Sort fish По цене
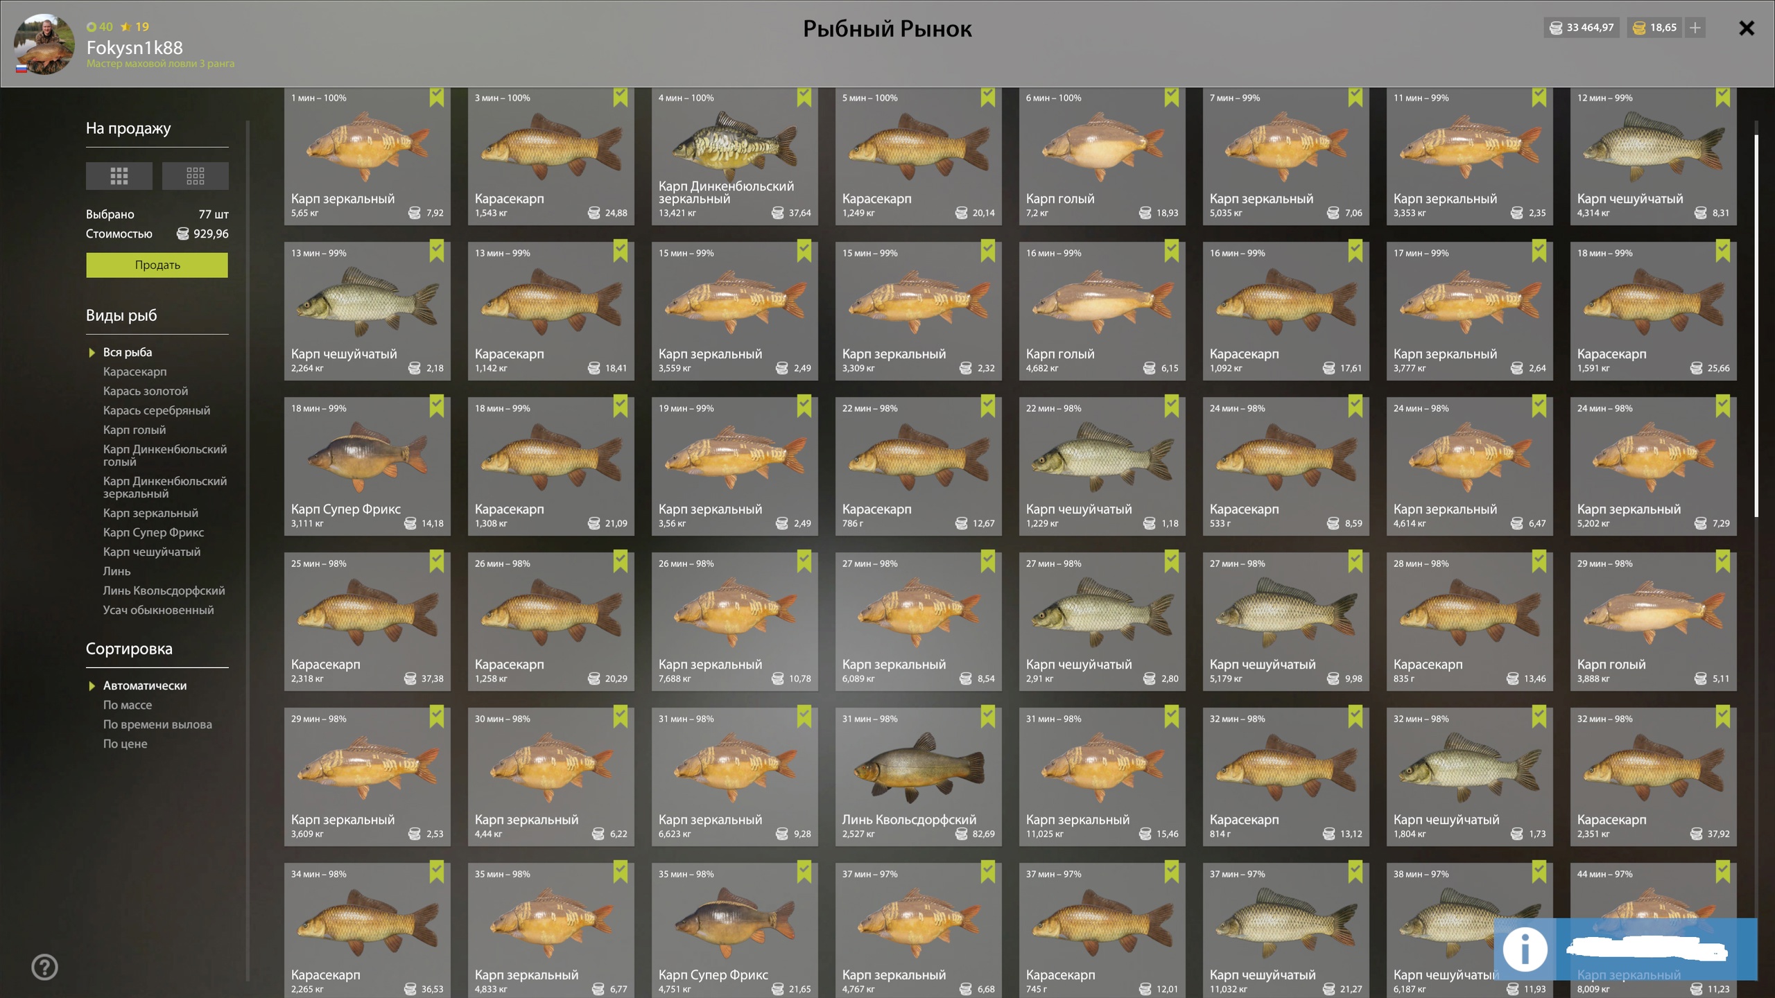The image size is (1775, 998). 125,744
